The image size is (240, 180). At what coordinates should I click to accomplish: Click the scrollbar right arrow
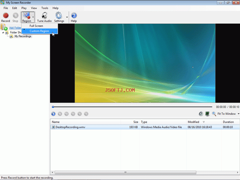coord(238,173)
